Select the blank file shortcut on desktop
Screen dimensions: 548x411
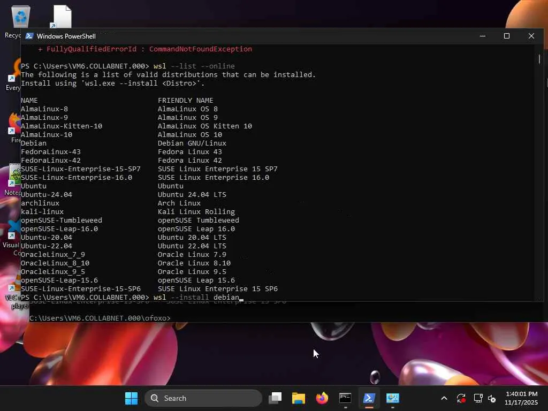[x=61, y=17]
